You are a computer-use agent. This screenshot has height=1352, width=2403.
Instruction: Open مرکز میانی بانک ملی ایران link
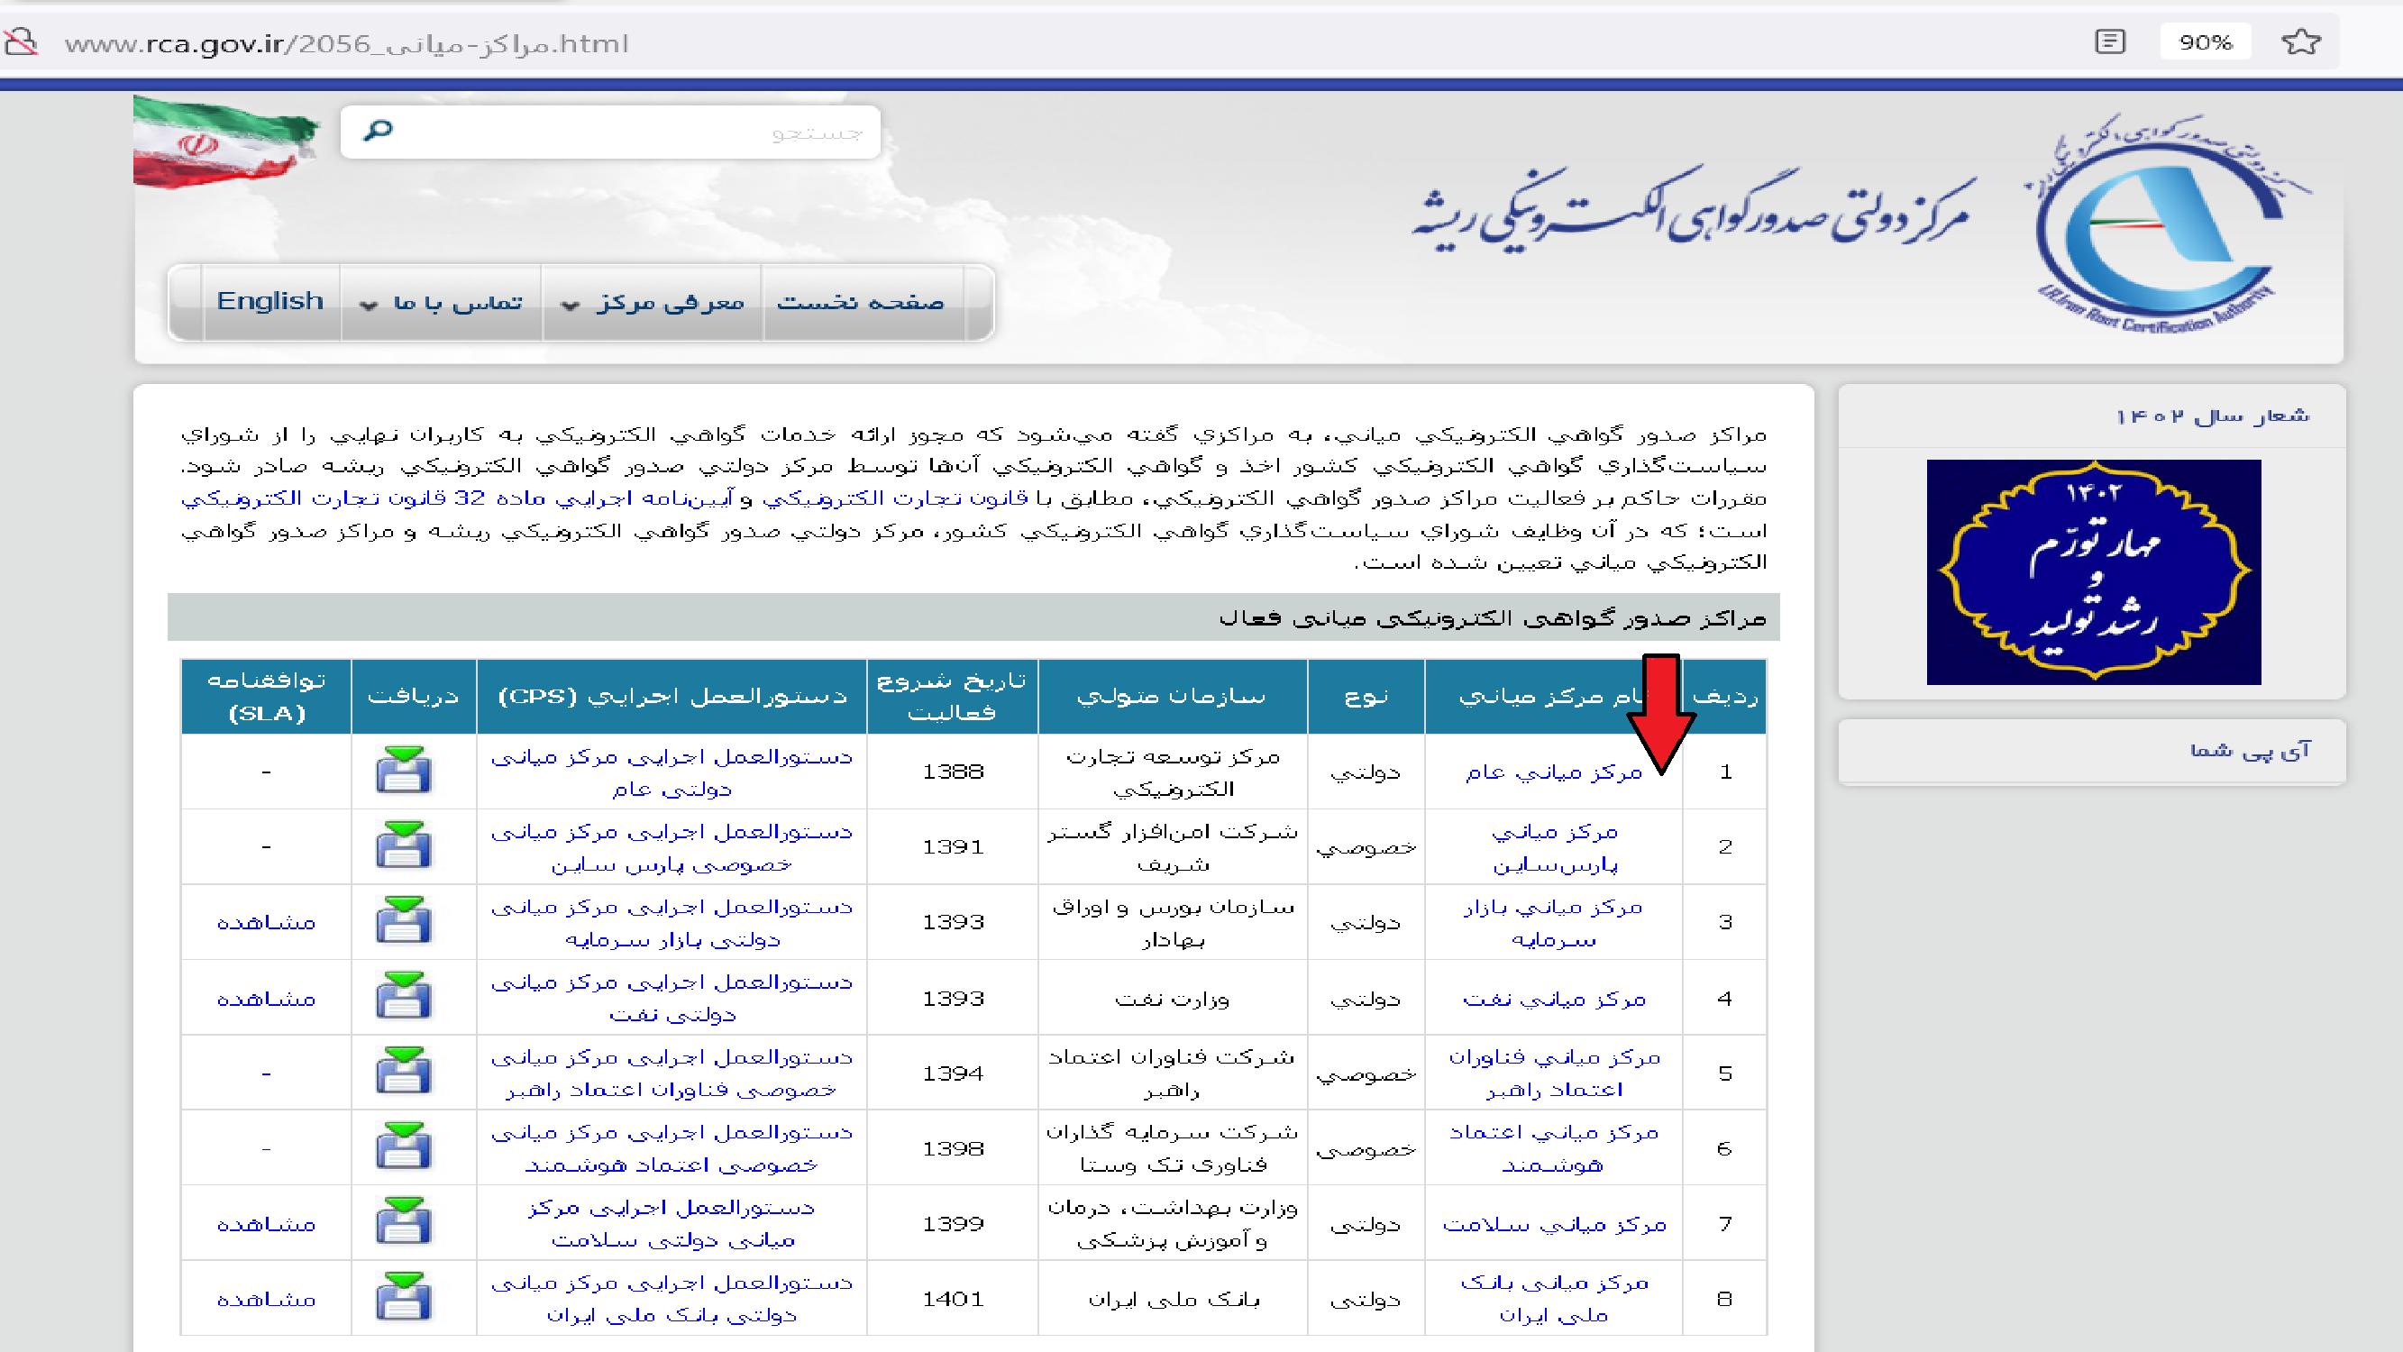point(1554,1299)
